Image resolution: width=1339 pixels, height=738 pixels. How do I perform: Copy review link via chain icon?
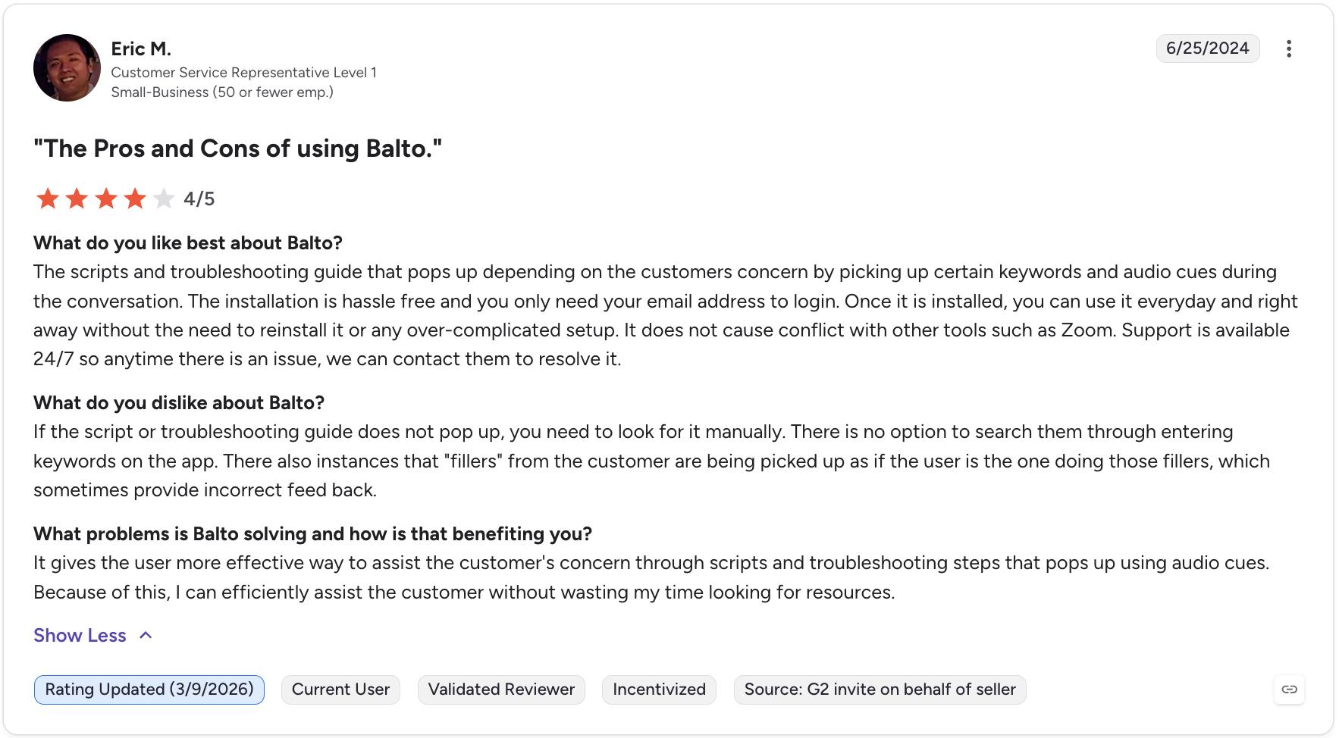point(1289,690)
